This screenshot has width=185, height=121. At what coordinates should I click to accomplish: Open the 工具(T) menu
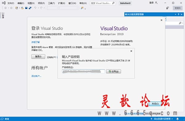click(51, 3)
